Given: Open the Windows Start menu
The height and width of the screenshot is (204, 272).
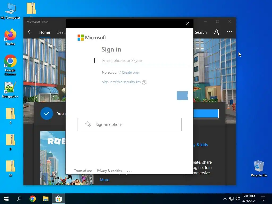Looking at the screenshot, I should click(6, 199).
